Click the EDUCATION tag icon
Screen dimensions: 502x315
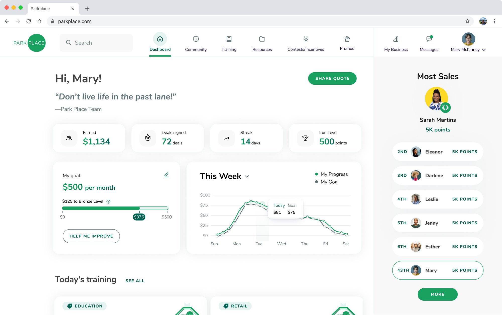coord(70,306)
